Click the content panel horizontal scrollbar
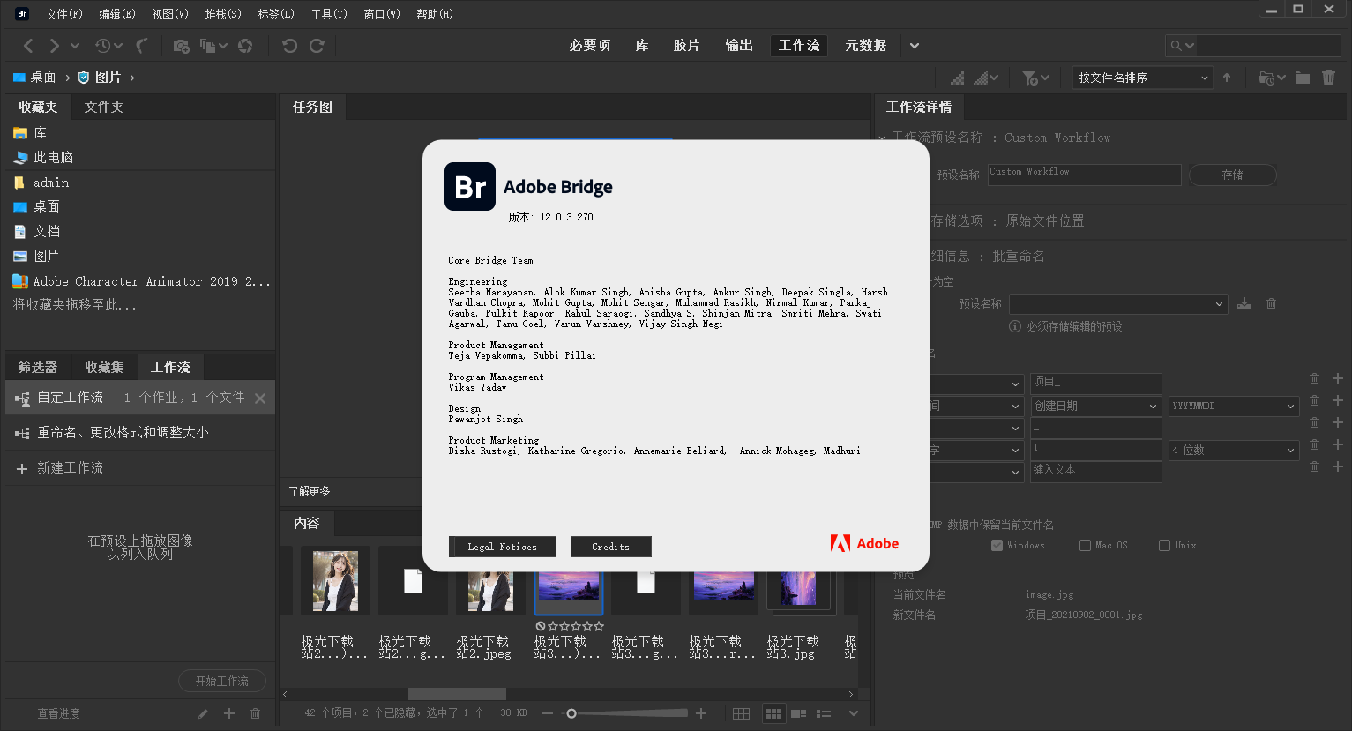The width and height of the screenshot is (1352, 731). [x=458, y=694]
